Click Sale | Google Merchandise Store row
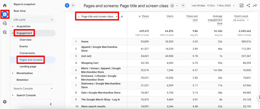This screenshot has height=109, width=260. click(x=162, y=93)
